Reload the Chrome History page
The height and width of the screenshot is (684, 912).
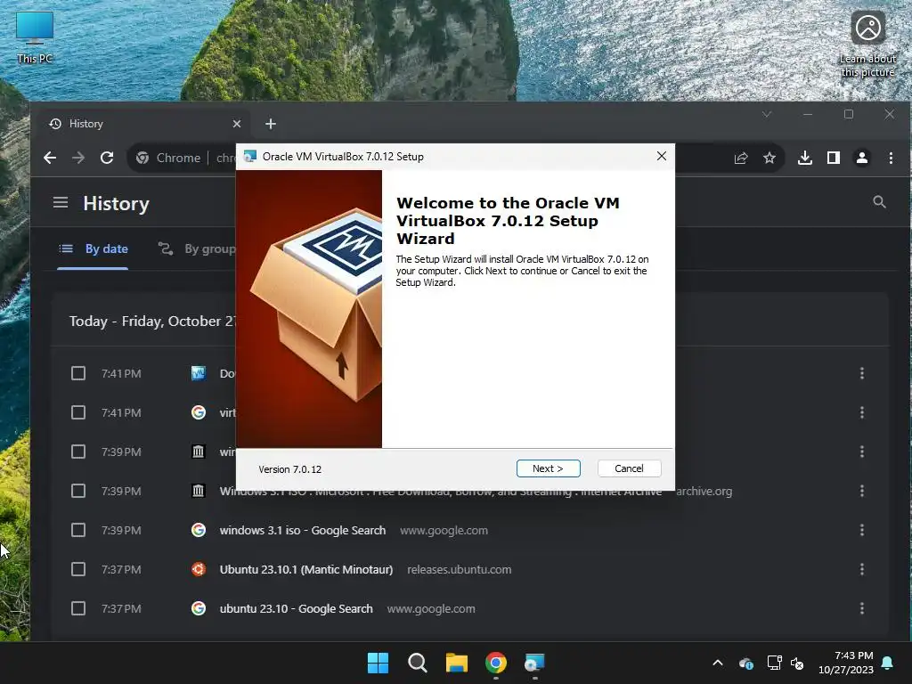(x=107, y=158)
